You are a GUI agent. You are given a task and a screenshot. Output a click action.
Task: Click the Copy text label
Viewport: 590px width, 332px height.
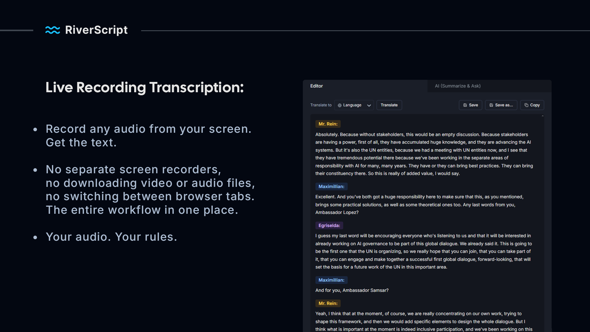pyautogui.click(x=535, y=105)
